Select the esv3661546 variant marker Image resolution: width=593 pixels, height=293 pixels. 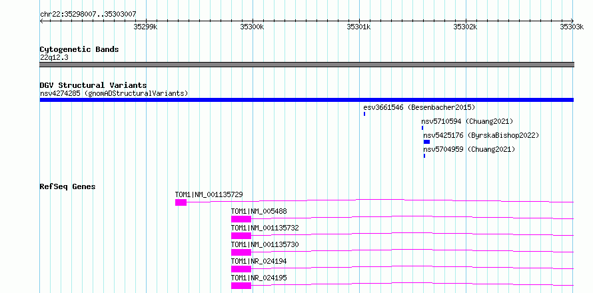364,114
